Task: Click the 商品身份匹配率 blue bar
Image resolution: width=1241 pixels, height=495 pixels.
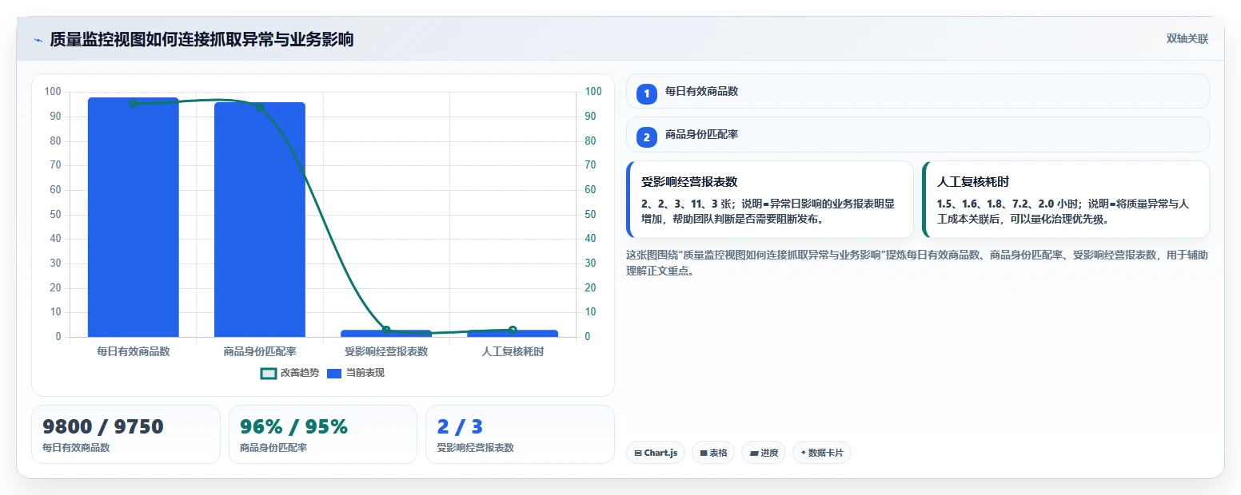Action: pos(260,220)
